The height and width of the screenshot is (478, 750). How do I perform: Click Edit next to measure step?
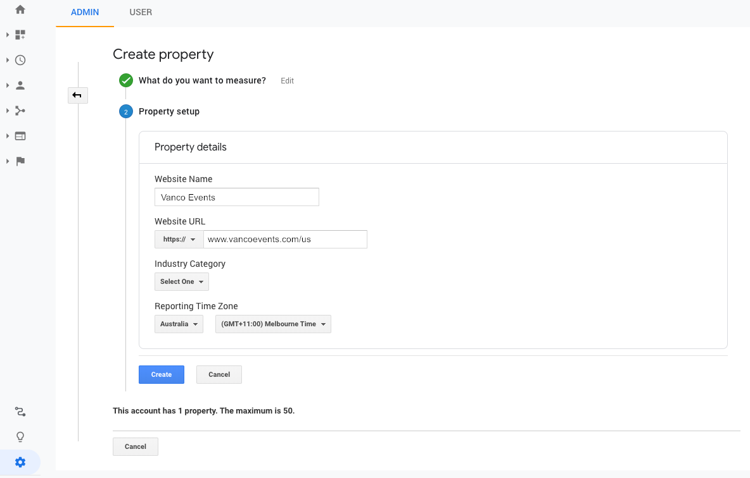(287, 81)
